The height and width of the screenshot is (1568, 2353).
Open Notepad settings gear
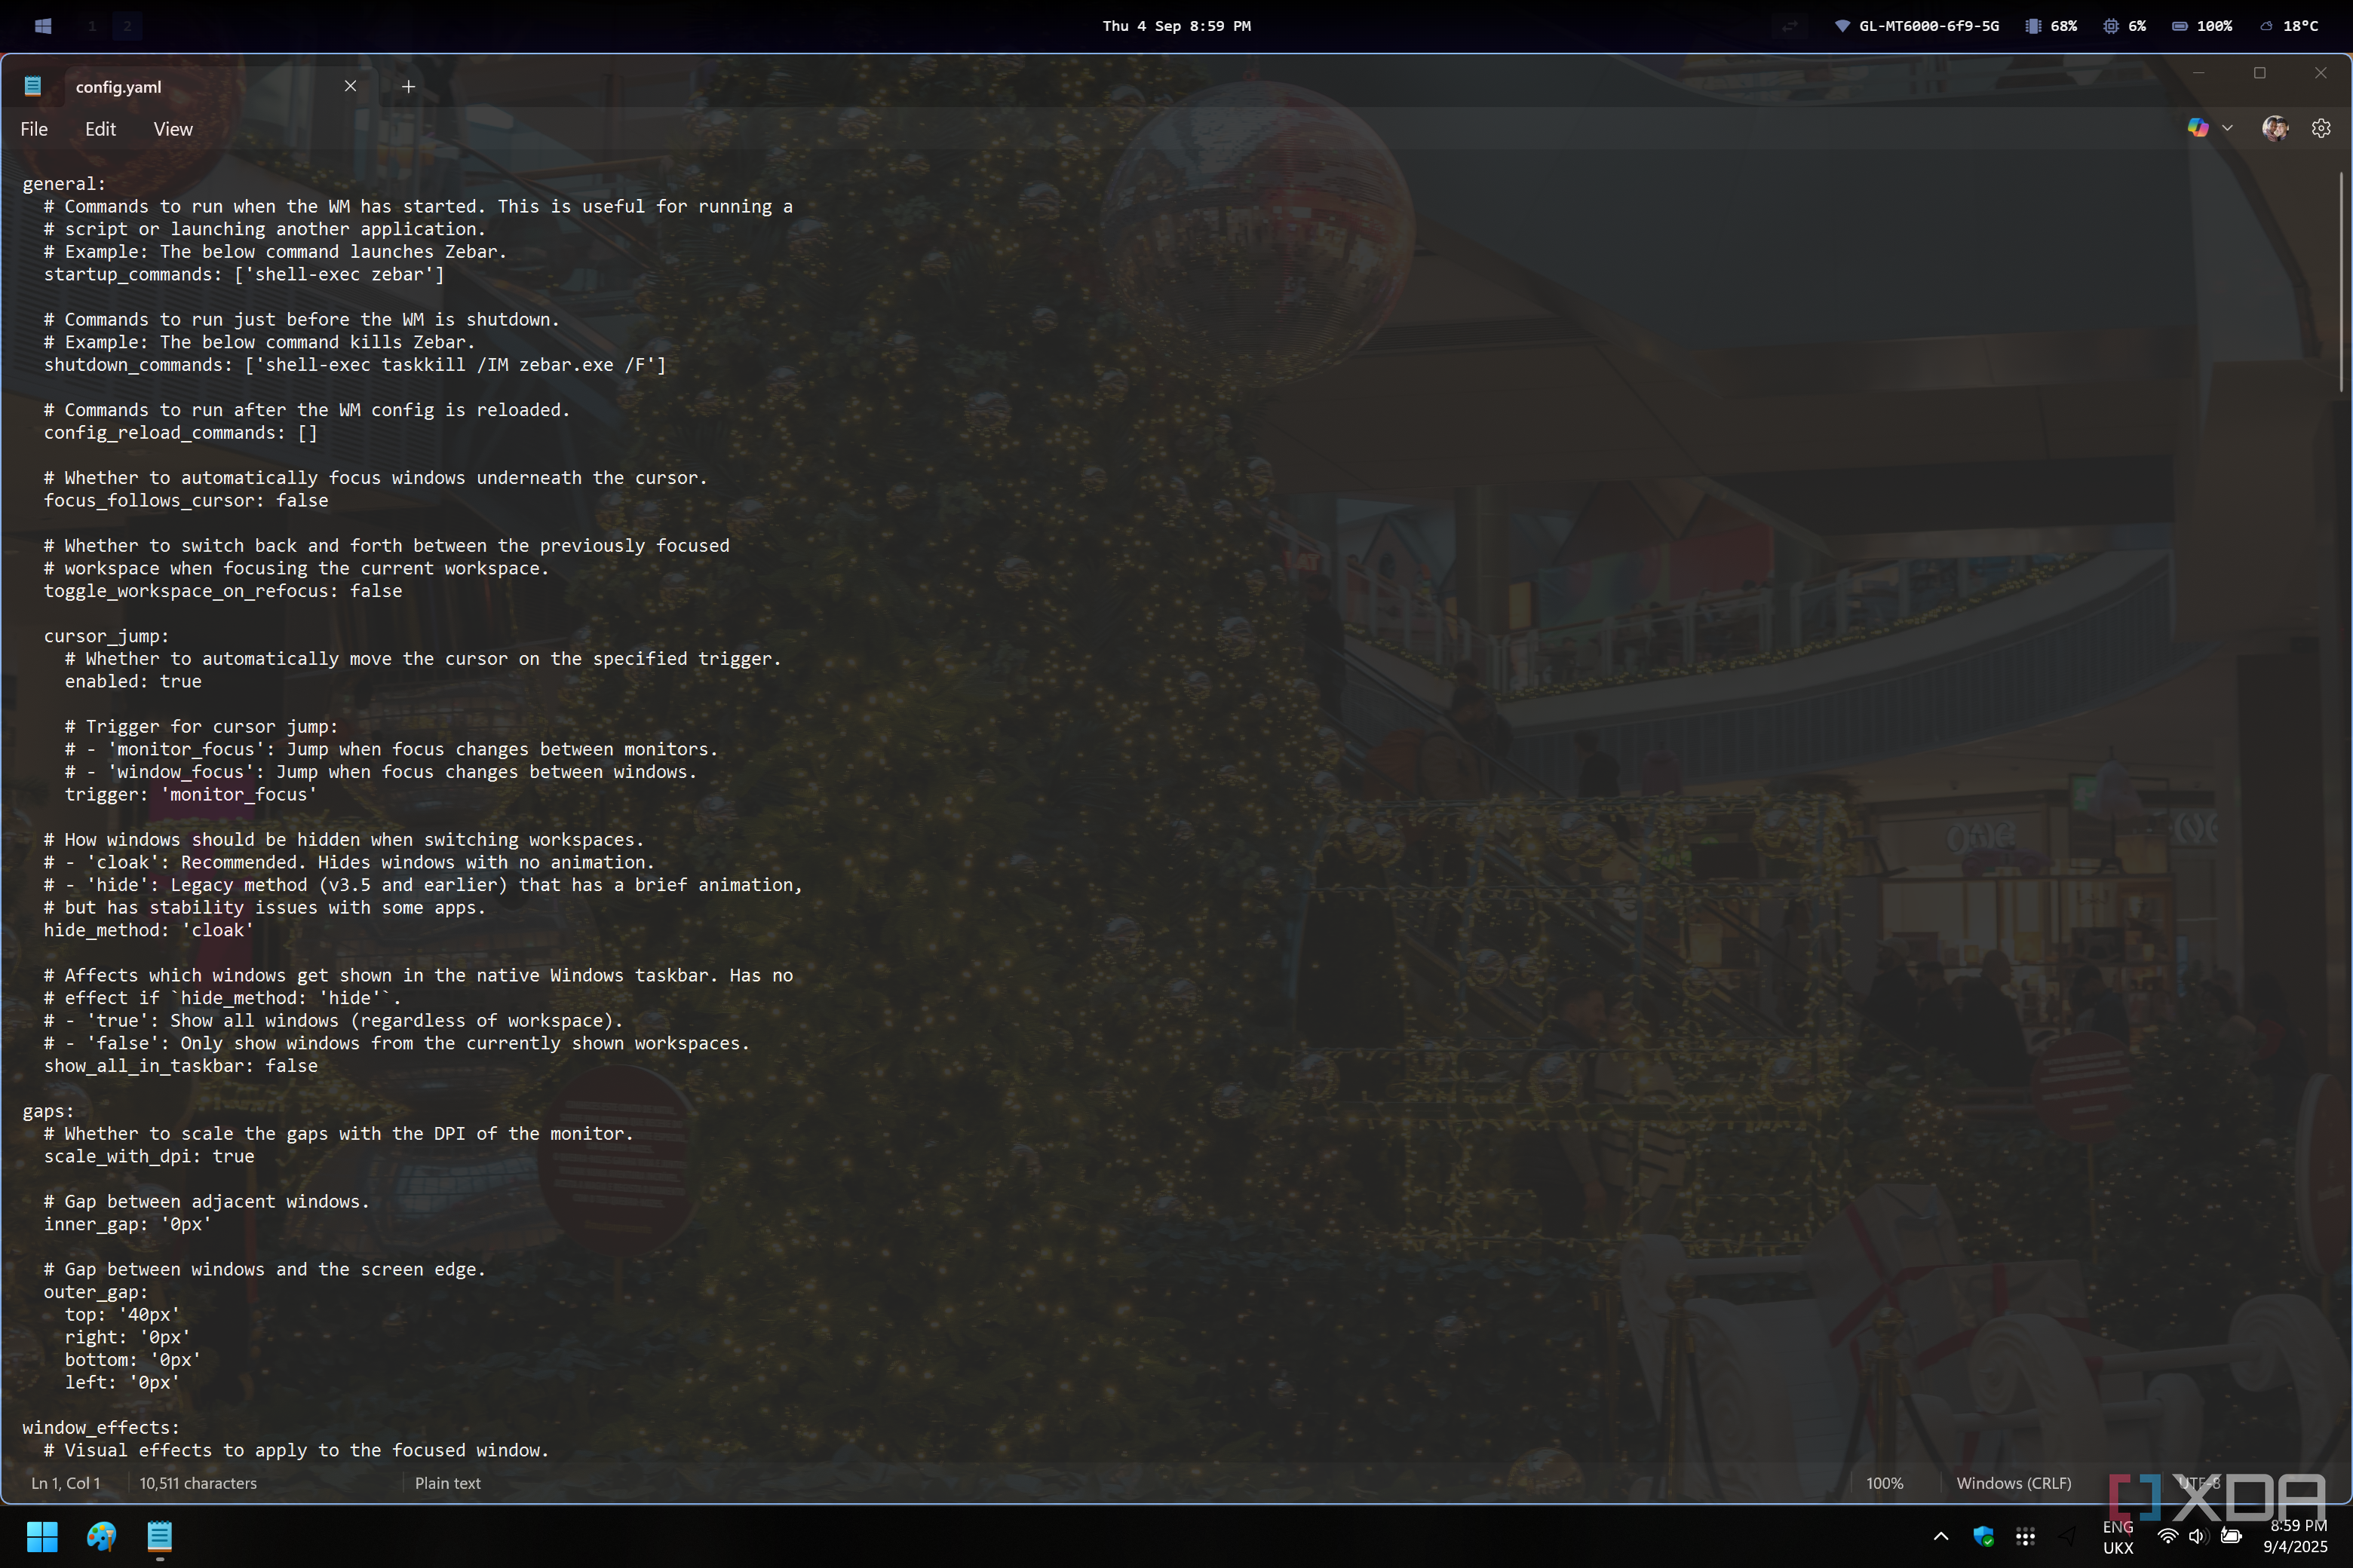pyautogui.click(x=2321, y=128)
